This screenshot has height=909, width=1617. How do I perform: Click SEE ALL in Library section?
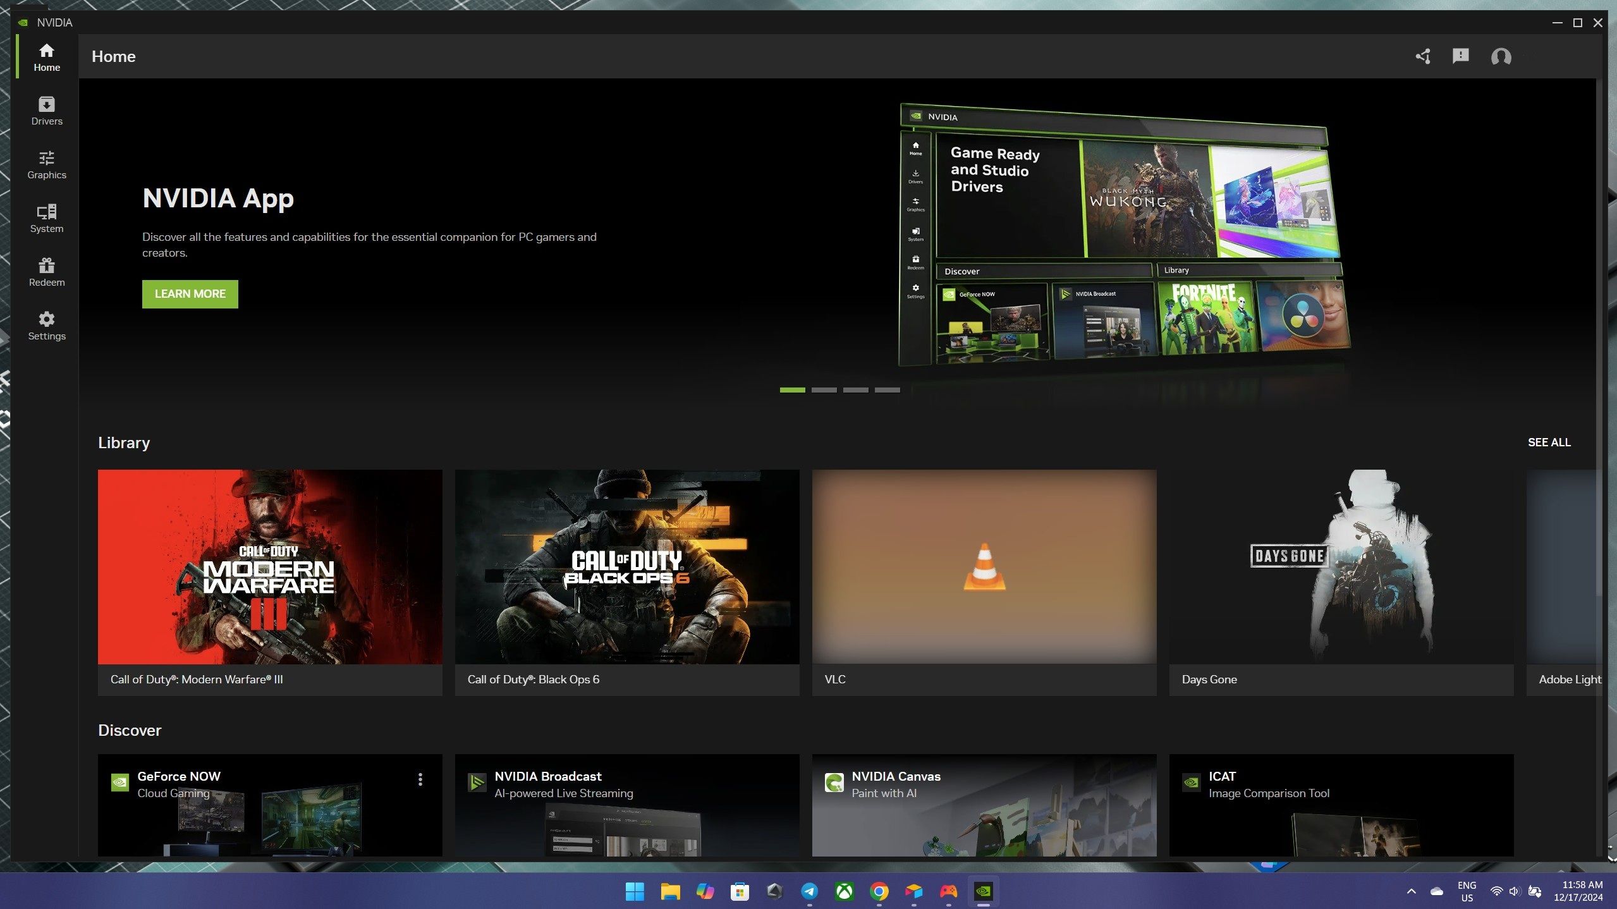(x=1549, y=442)
